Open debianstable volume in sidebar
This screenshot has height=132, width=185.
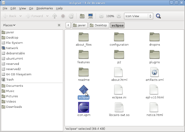pyautogui.click(x=32, y=53)
